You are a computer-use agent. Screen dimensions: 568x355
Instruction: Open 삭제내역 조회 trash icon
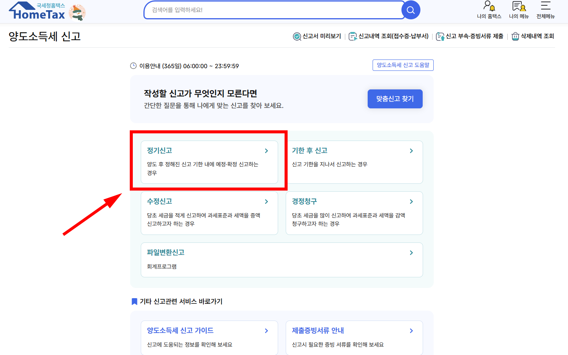(x=515, y=36)
